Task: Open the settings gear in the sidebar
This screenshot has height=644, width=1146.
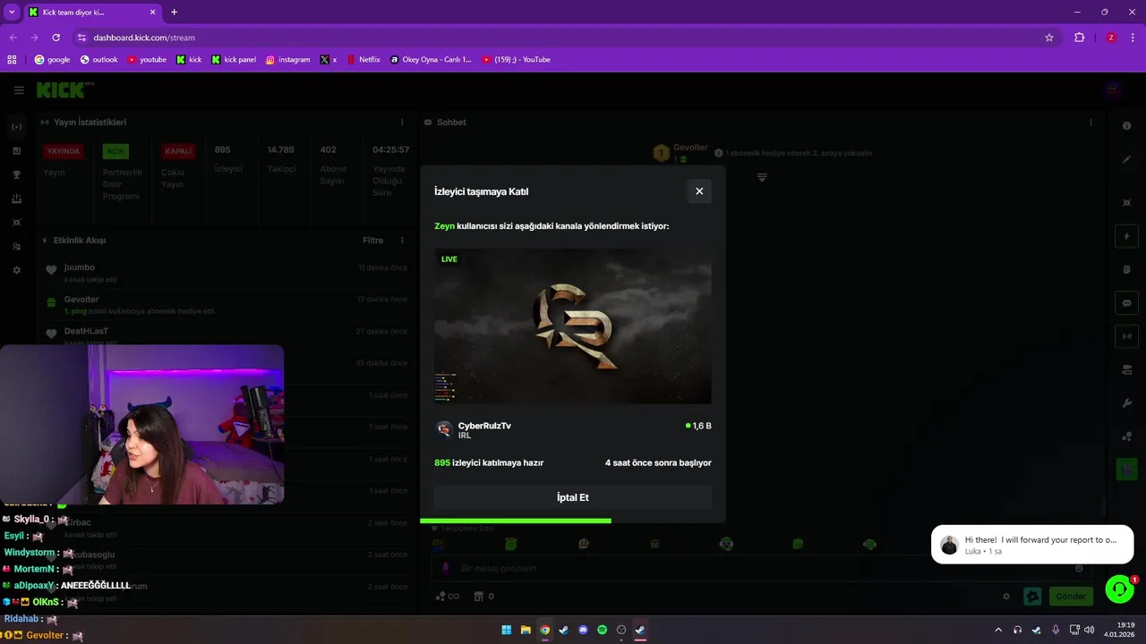Action: (16, 270)
